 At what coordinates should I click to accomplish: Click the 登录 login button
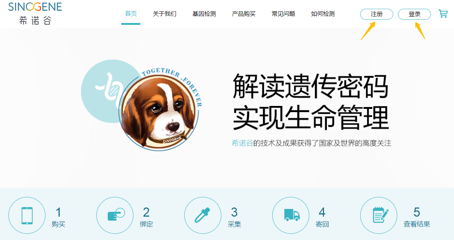coord(414,14)
